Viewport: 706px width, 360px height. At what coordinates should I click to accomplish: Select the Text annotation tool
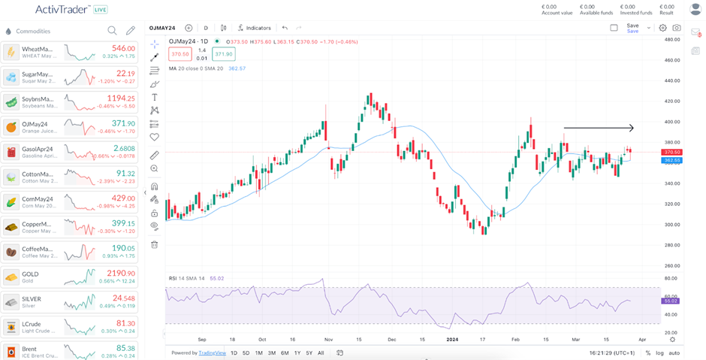(x=155, y=97)
